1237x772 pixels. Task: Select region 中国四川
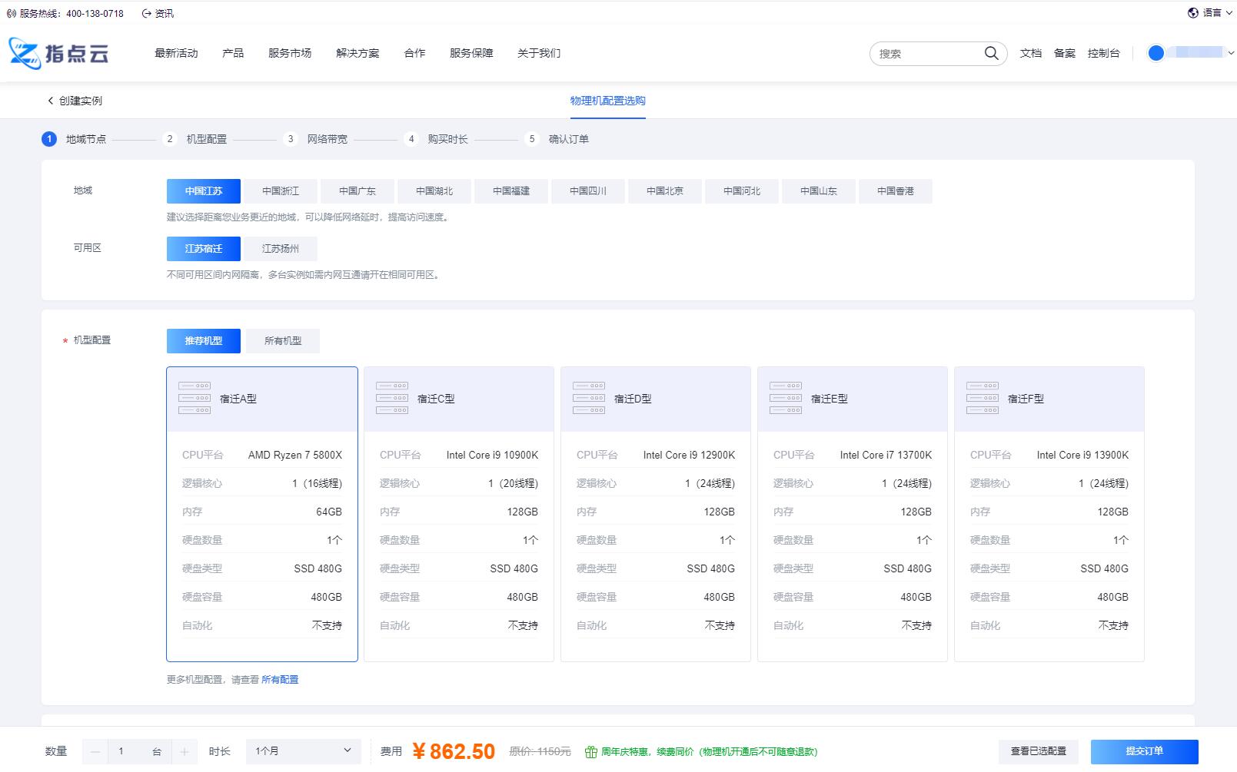click(x=588, y=191)
